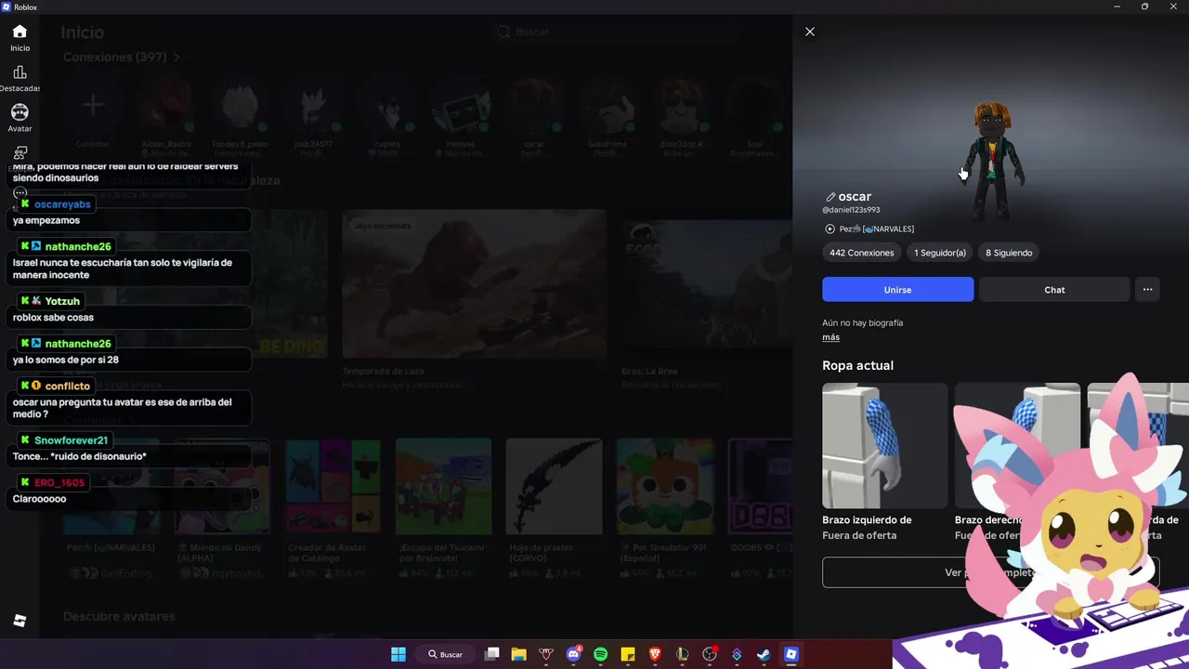Close the oscar profile side panel
The height and width of the screenshot is (669, 1189).
pyautogui.click(x=810, y=32)
